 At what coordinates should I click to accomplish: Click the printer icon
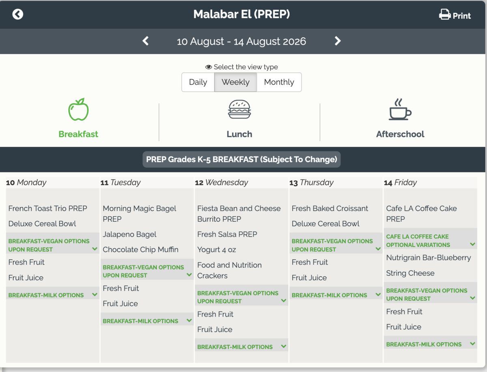[445, 15]
